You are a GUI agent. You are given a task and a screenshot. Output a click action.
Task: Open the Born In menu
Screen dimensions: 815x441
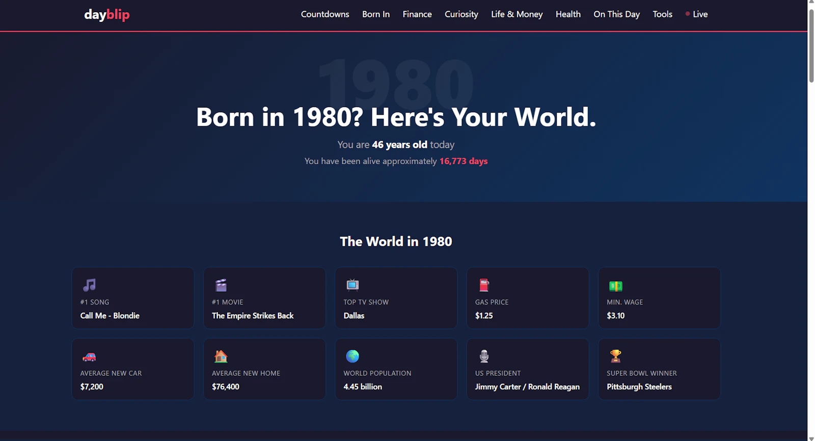tap(376, 14)
